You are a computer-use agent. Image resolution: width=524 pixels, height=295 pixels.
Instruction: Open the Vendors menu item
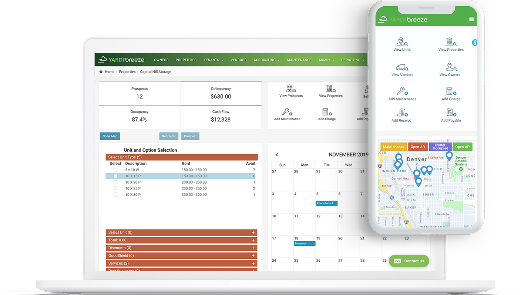coord(238,60)
